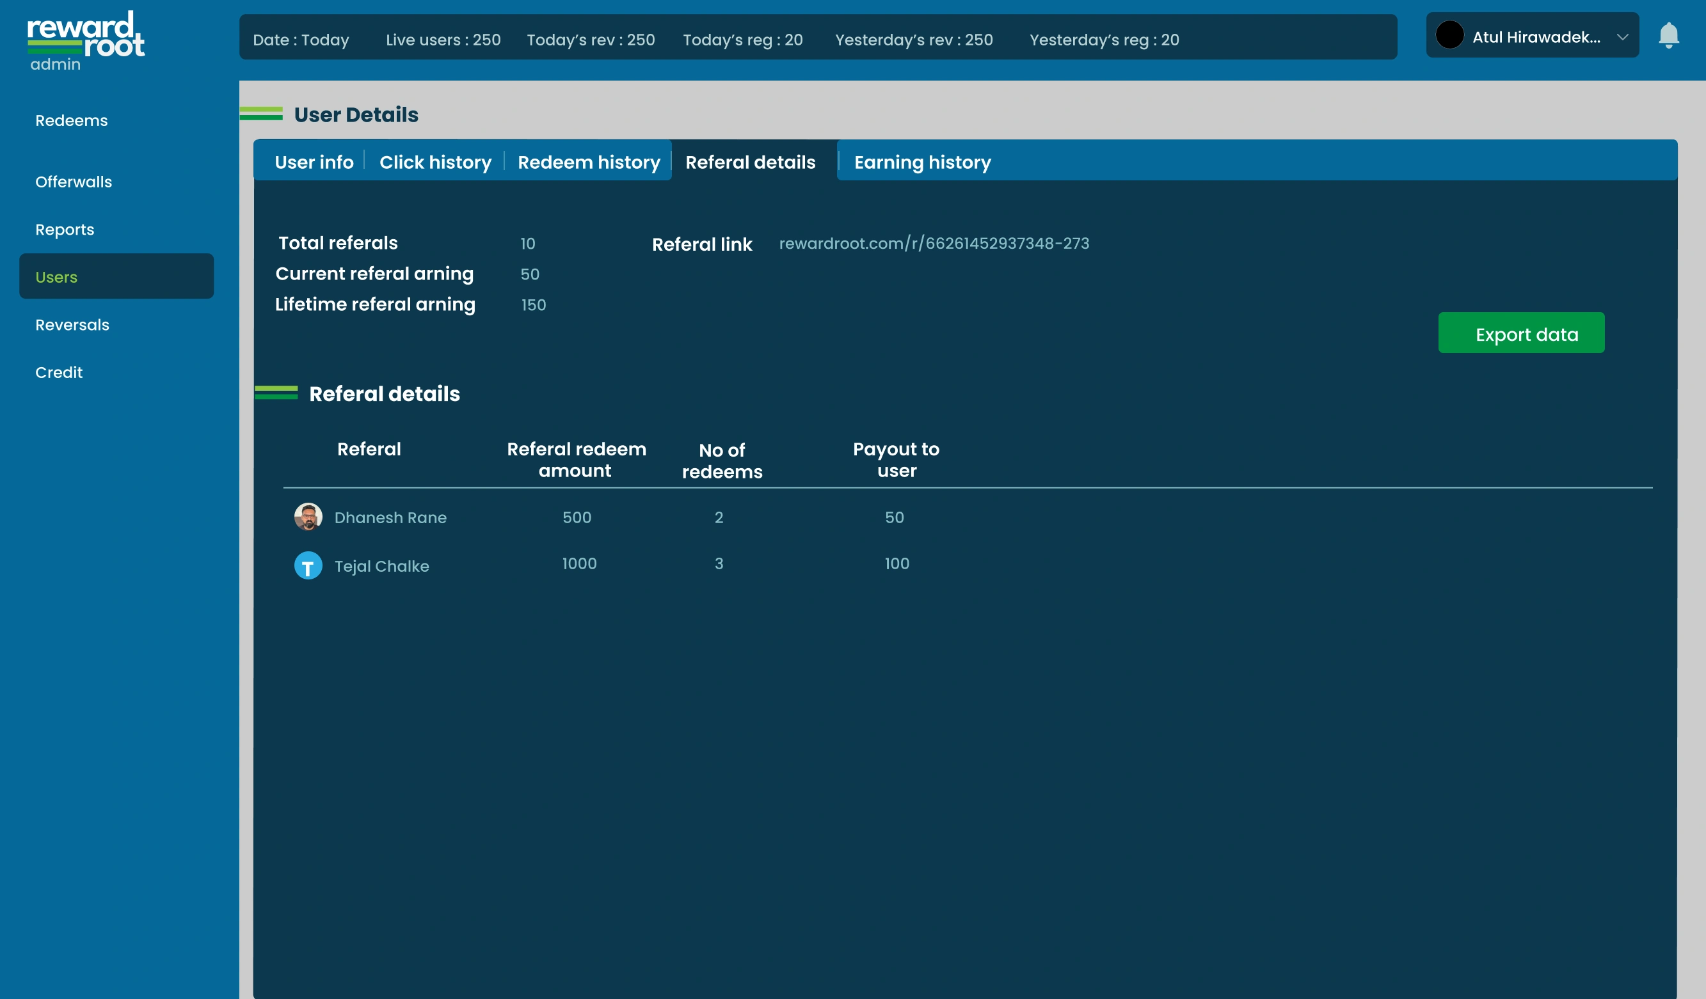Switch to the Earning history tab
Screen dimensions: 1706x999
tap(921, 162)
